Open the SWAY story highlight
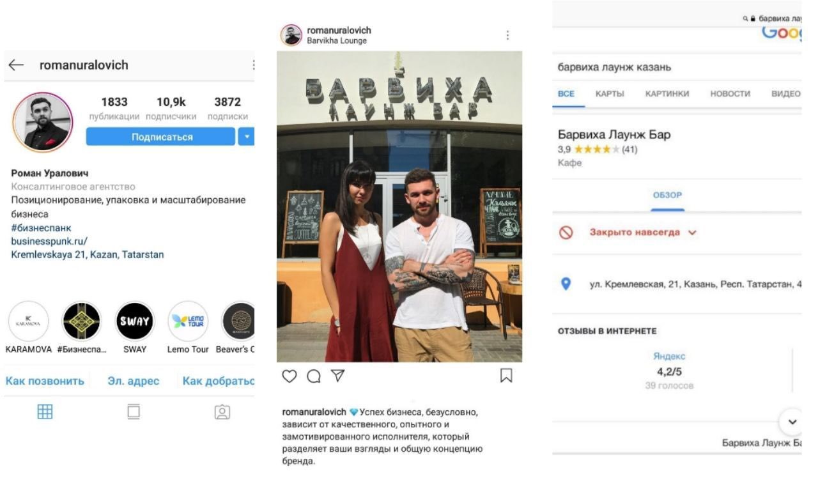The height and width of the screenshot is (485, 818). 135,321
